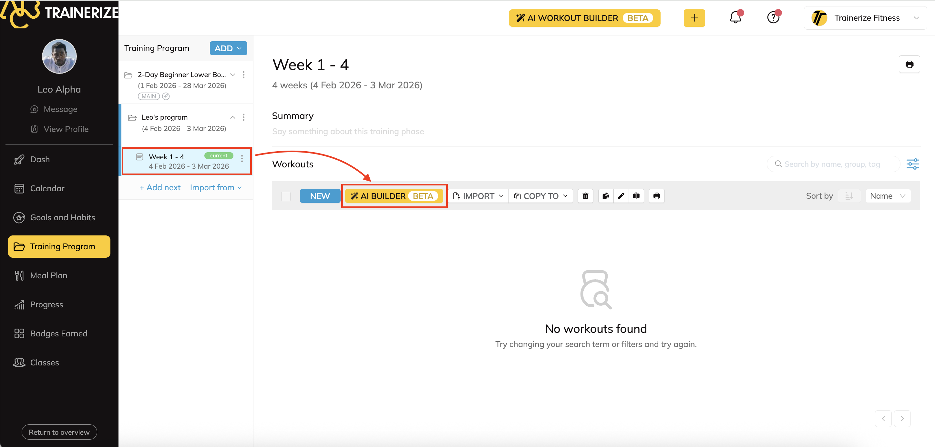Screen dimensions: 935x447
Task: Click the + Add next link
Action: (x=160, y=187)
